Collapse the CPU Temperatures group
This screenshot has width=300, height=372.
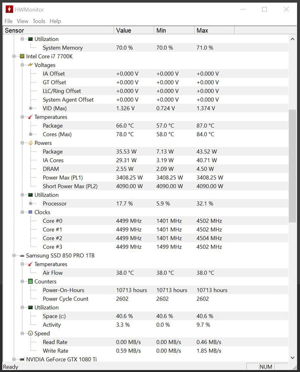[x=22, y=117]
